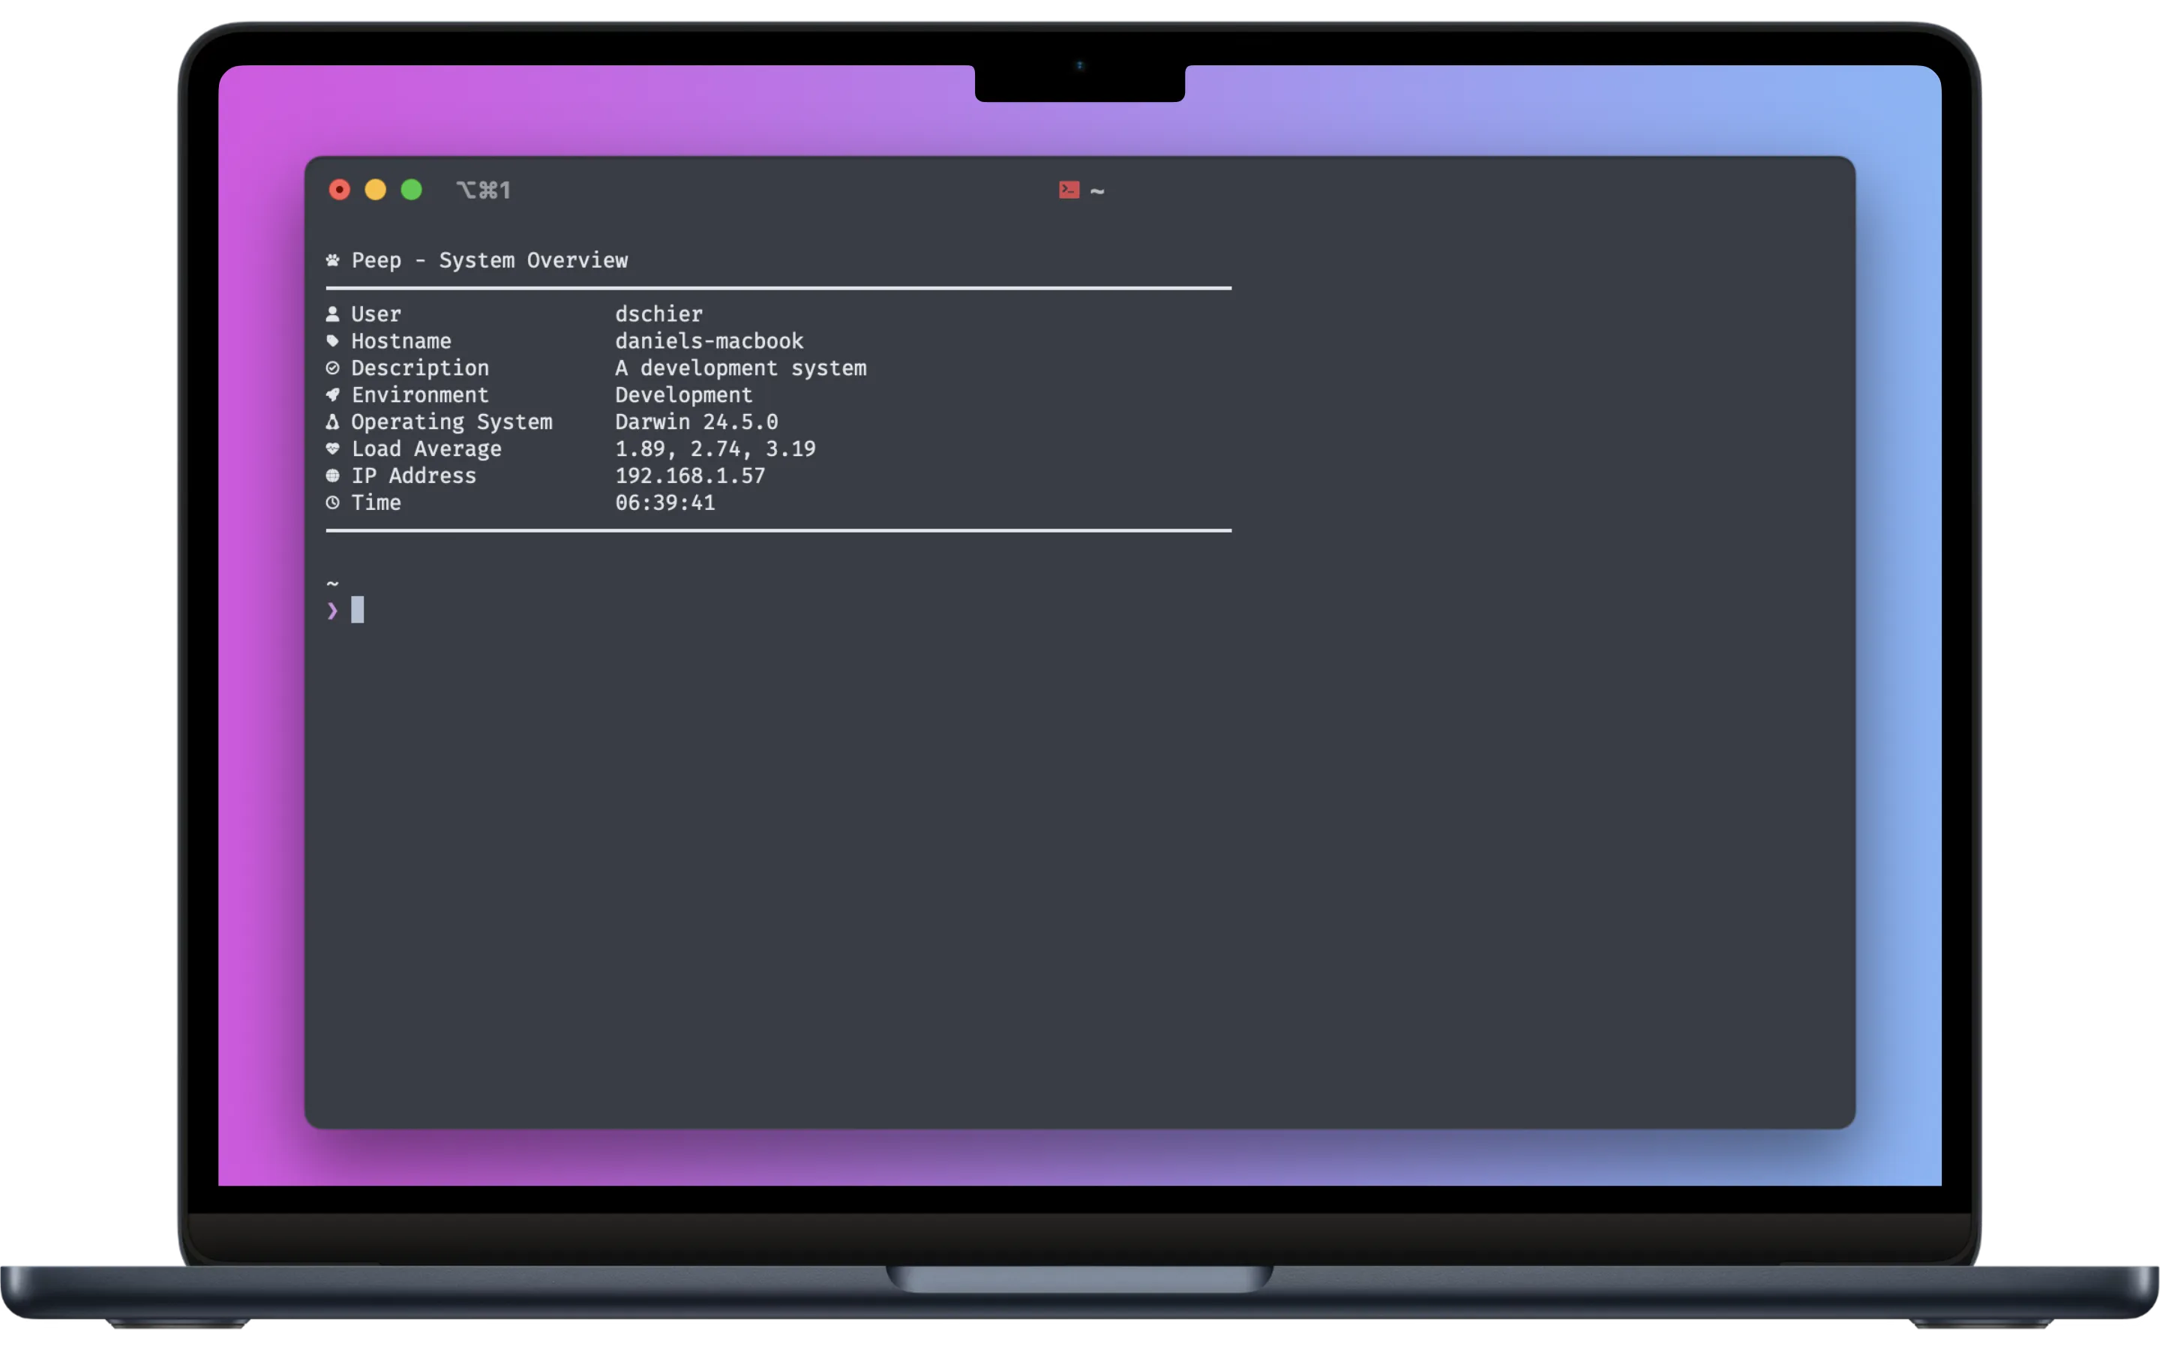The height and width of the screenshot is (1350, 2160).
Task: Click the purple prompt chevron
Action: 332,610
